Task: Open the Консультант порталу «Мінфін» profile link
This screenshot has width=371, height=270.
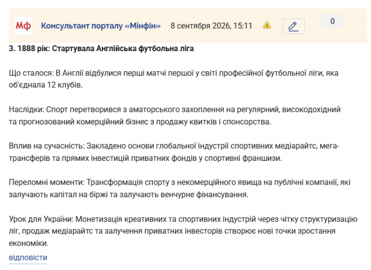Action: pyautogui.click(x=101, y=26)
